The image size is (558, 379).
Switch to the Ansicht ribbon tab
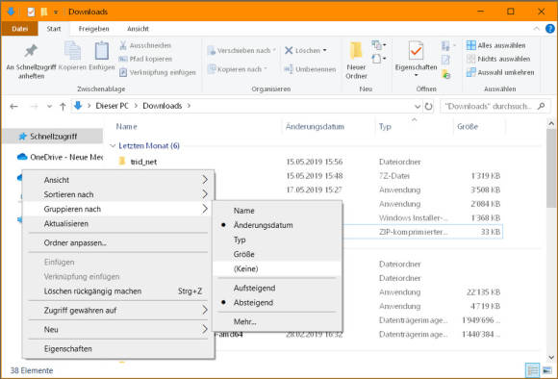click(x=138, y=29)
